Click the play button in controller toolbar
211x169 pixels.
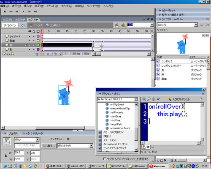pos(23,11)
